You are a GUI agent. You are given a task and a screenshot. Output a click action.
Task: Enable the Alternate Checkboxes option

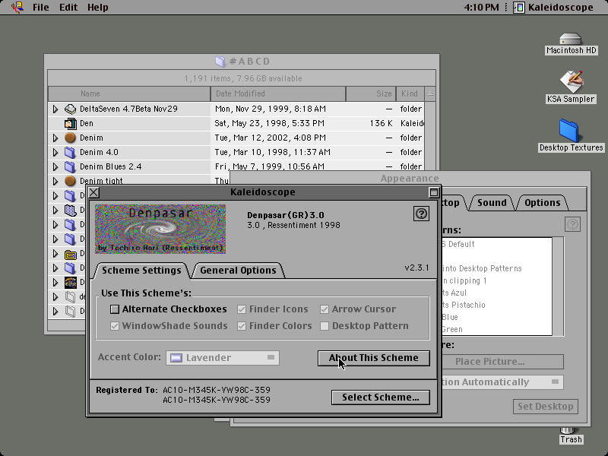click(x=115, y=309)
